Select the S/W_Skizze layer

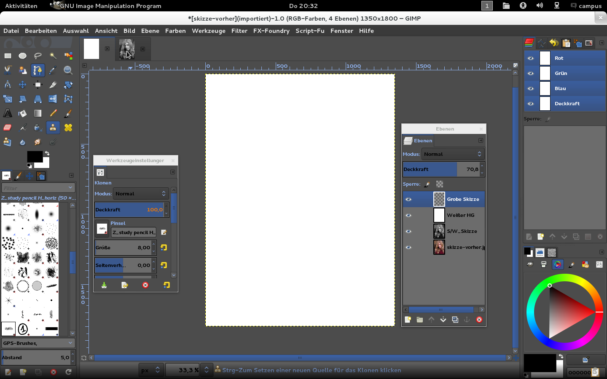(x=462, y=231)
